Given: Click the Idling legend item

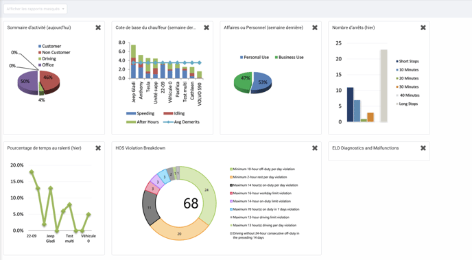Looking at the screenshot, I should [174, 113].
